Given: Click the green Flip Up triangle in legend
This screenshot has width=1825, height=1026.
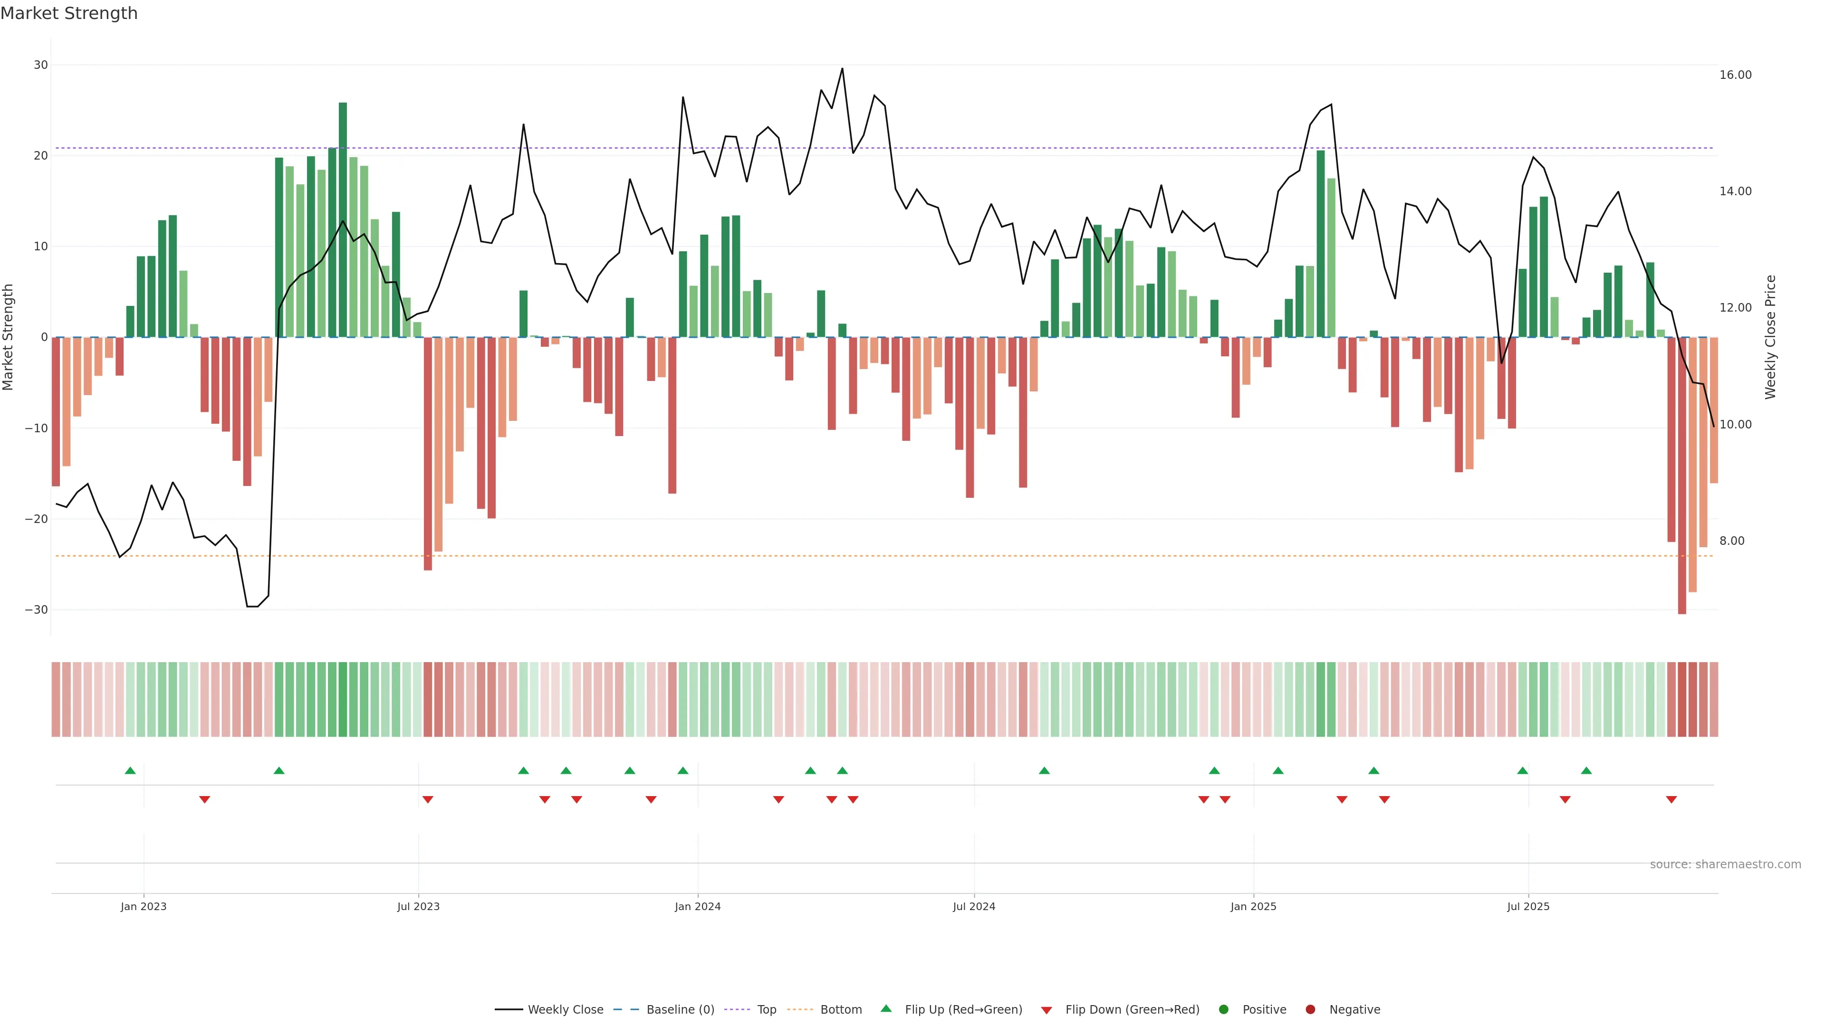Looking at the screenshot, I should click(885, 1008).
